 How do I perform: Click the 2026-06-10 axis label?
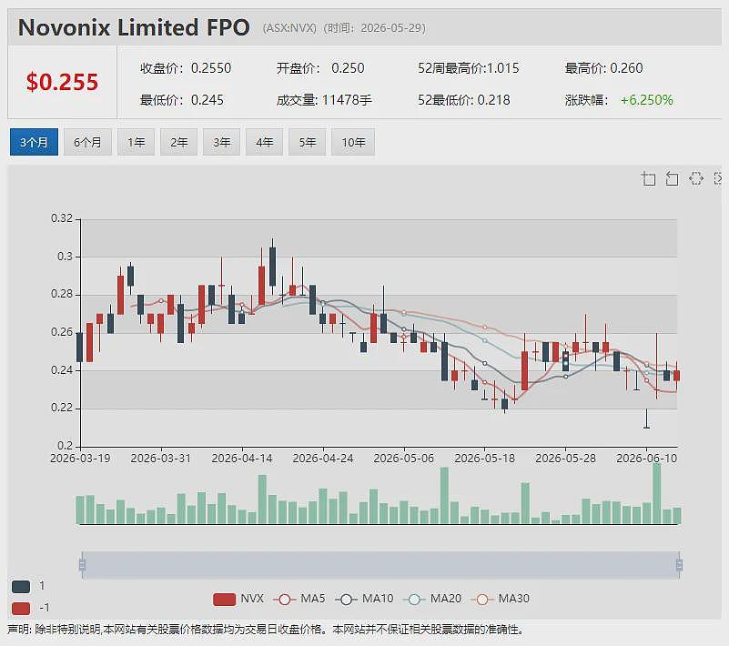(x=646, y=459)
